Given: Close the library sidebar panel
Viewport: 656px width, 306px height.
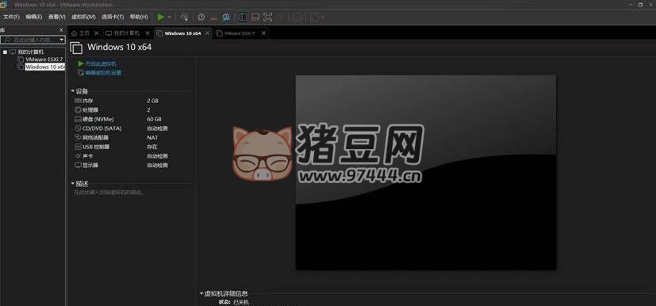Looking at the screenshot, I should click(61, 30).
